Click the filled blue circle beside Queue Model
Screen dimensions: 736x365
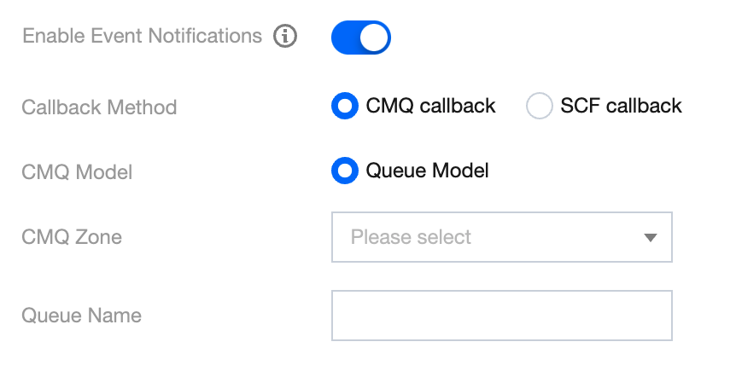pyautogui.click(x=344, y=171)
